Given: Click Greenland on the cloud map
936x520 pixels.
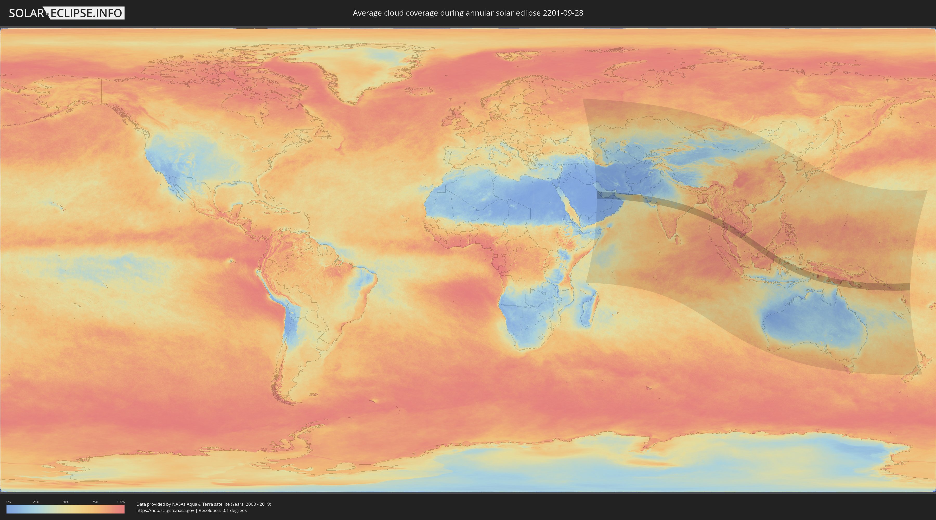Looking at the screenshot, I should click(363, 69).
